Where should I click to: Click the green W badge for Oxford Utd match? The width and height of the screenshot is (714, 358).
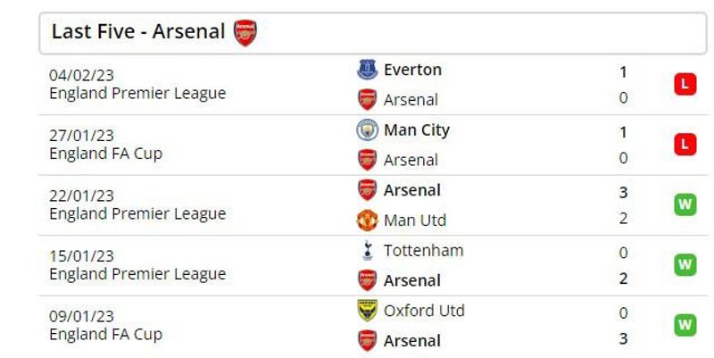coord(685,325)
